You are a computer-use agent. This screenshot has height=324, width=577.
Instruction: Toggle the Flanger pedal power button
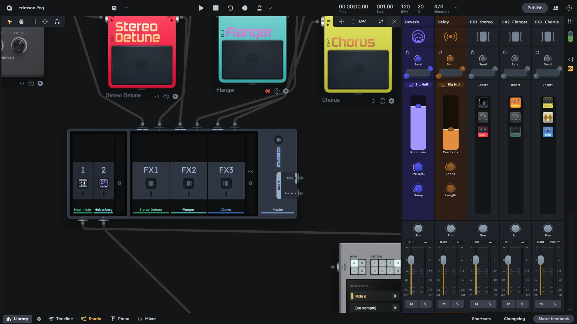(267, 91)
